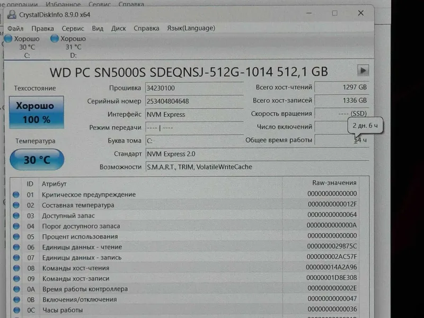Minimize the CrystalDiskInfo window

[309, 13]
